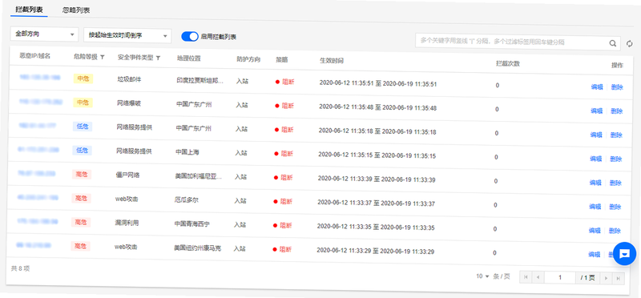Click the 恶意IP/域名 column header
641x298 pixels.
(x=34, y=56)
